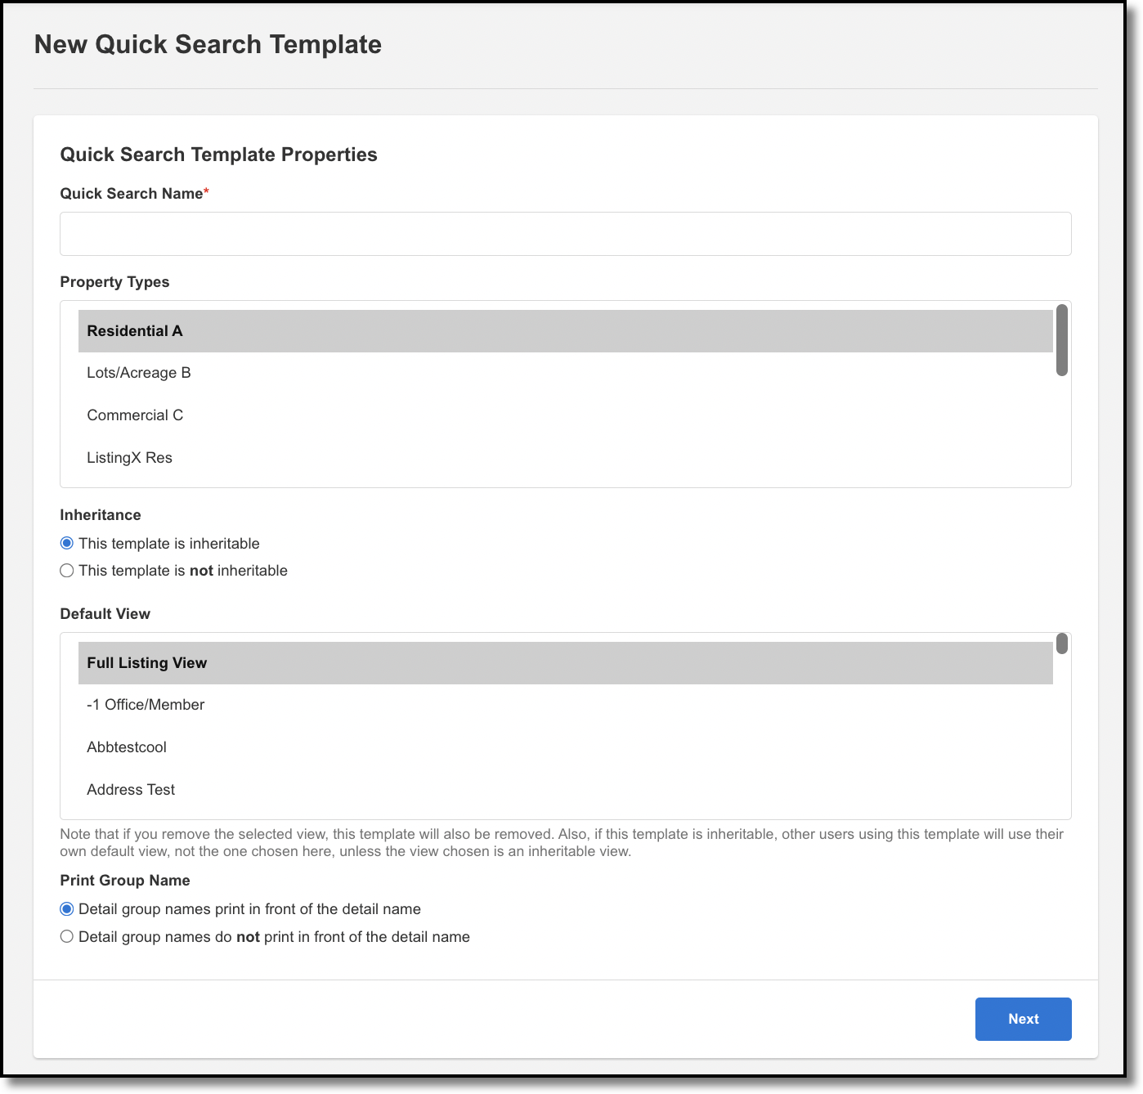This screenshot has height=1094, width=1143.
Task: Select -1 Office/Member default view
Action: [565, 705]
